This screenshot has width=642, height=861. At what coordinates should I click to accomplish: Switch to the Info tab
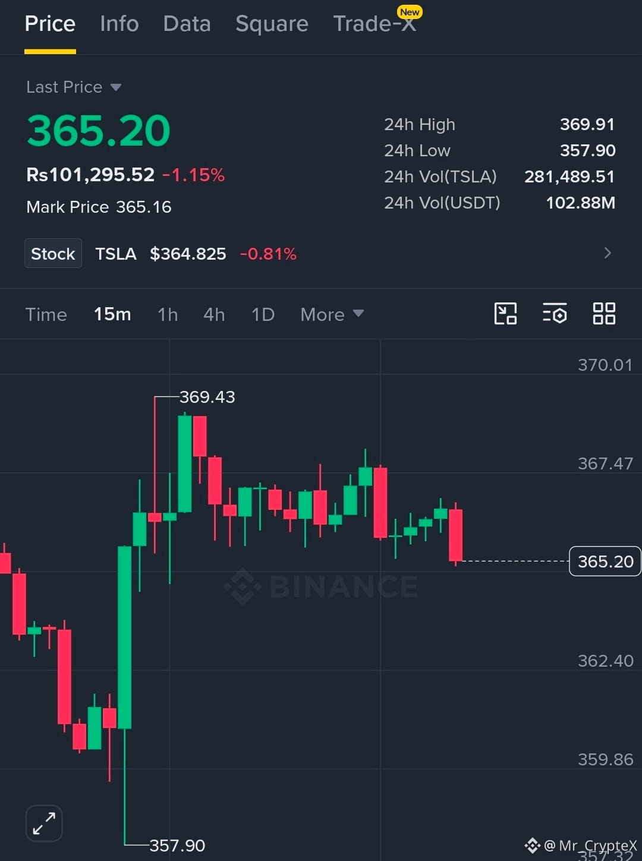tap(119, 24)
